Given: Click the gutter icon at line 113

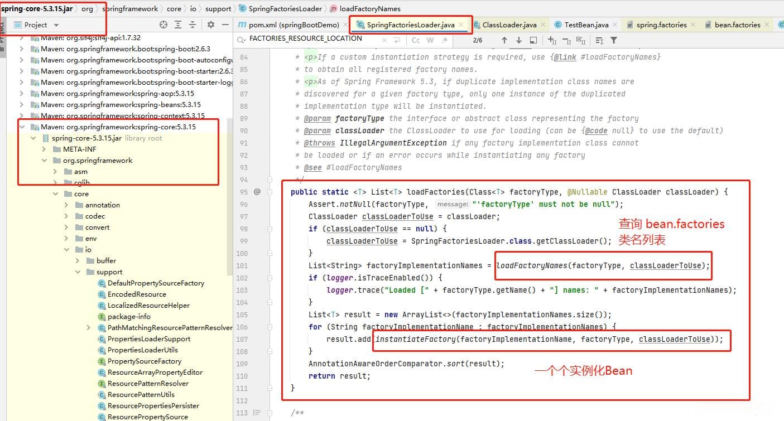Looking at the screenshot, I should coord(257,413).
